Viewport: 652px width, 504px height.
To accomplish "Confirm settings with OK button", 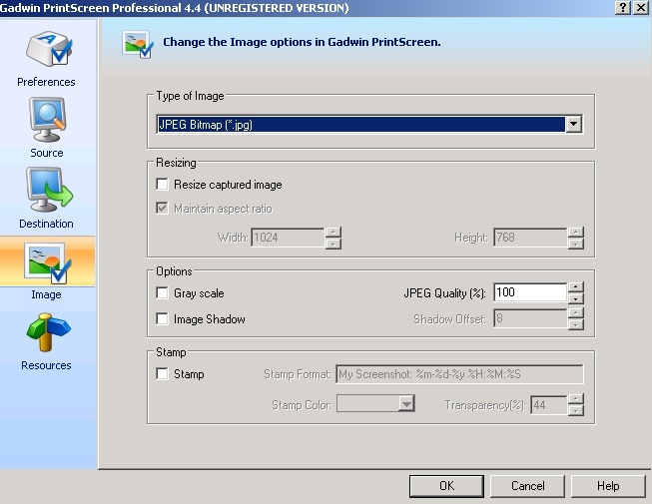I will coord(446,486).
